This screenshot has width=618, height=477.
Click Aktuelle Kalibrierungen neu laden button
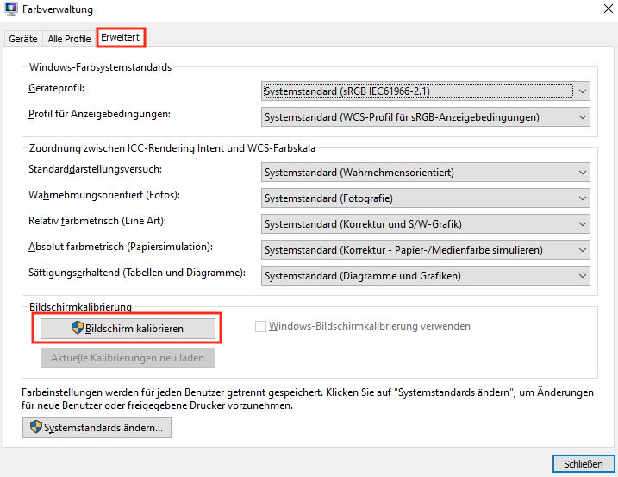pos(128,358)
